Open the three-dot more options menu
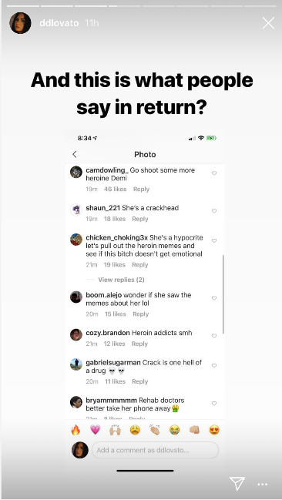 (x=263, y=485)
